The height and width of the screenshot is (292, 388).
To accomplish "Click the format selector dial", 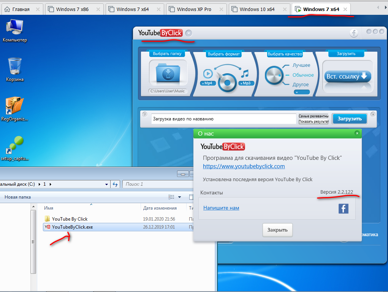I will point(227,82).
